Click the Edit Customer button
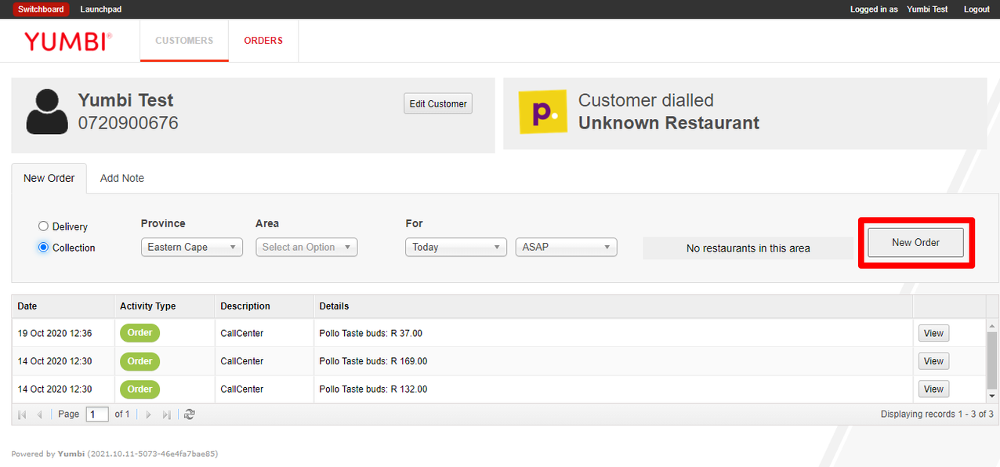Screen dimensions: 1000x467 438,103
